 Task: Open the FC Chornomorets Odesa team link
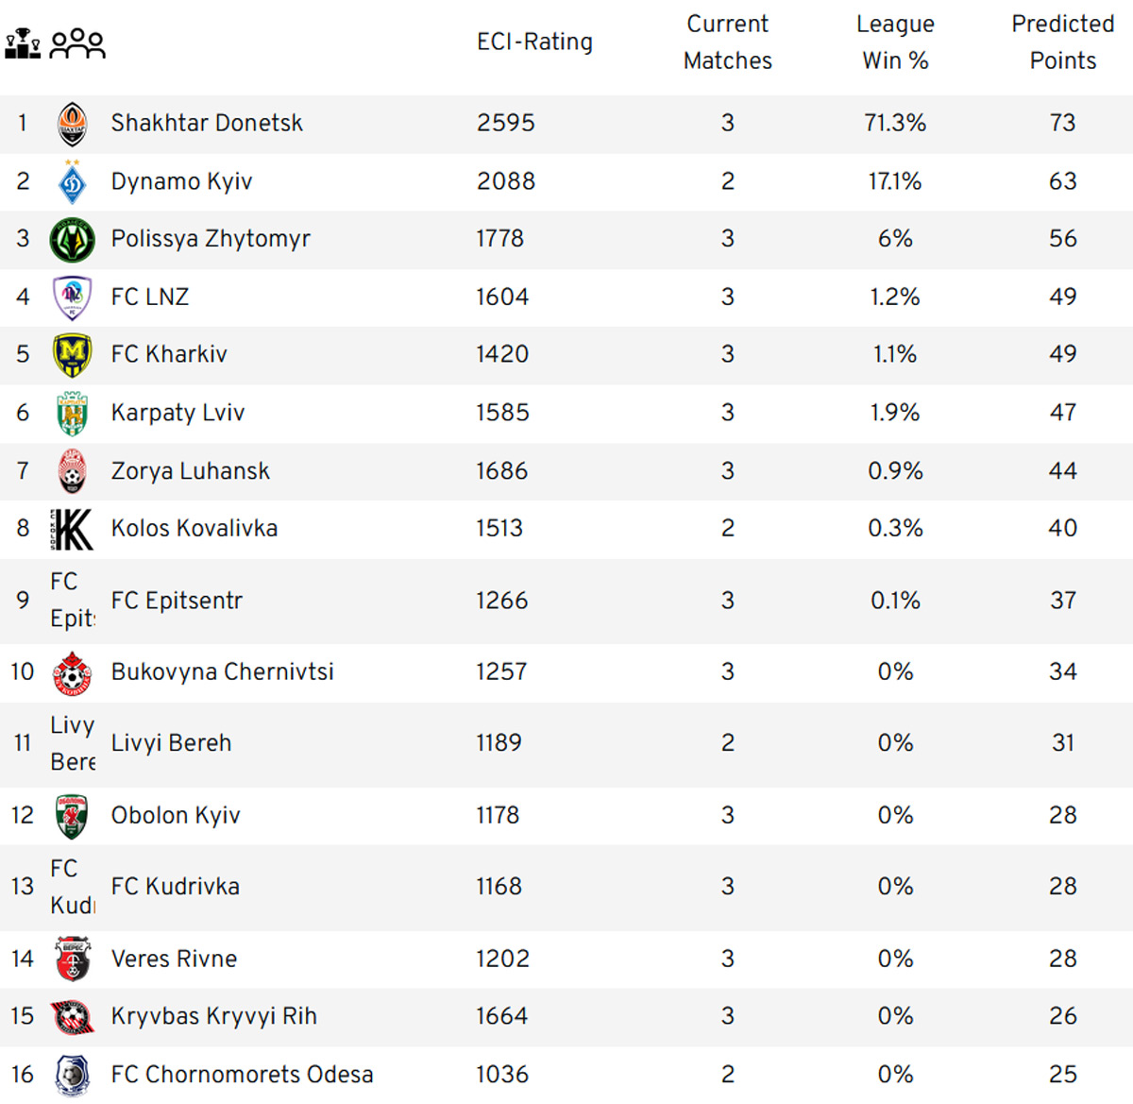coord(242,1075)
